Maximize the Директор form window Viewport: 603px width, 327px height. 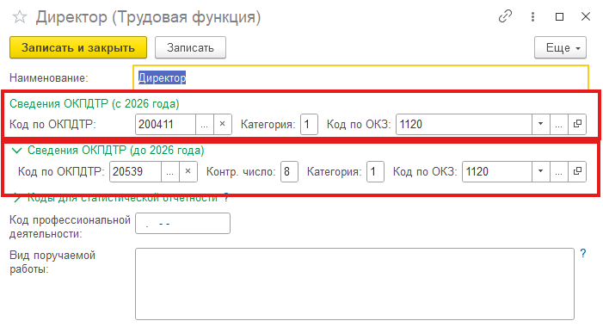[559, 16]
